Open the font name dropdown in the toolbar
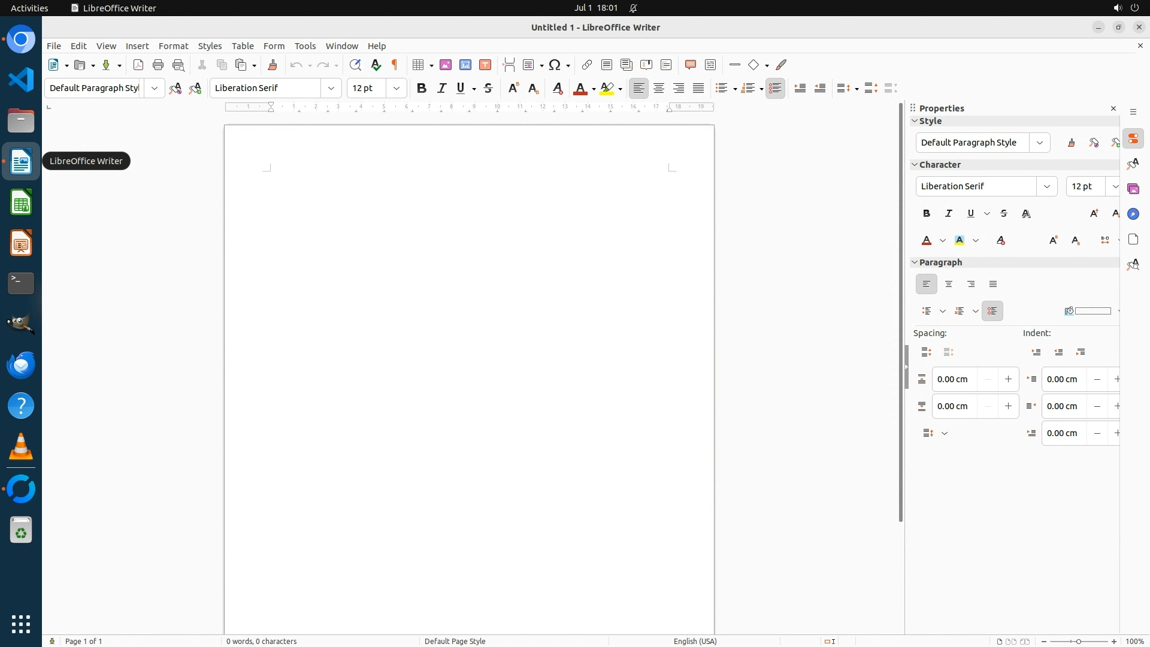This screenshot has height=647, width=1150. click(x=331, y=88)
